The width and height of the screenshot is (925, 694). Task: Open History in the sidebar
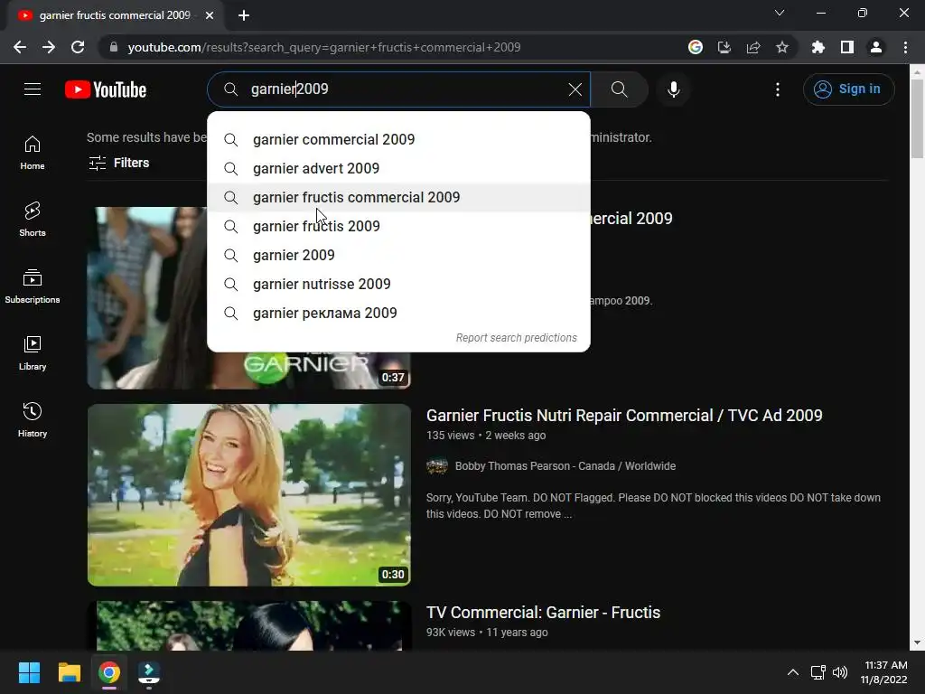[x=33, y=419]
